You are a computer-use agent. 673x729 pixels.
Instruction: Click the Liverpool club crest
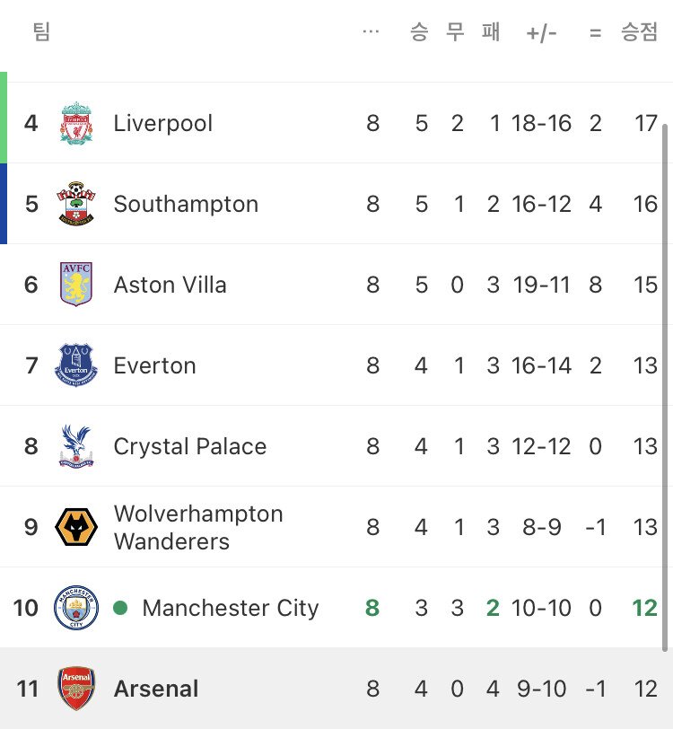(76, 123)
